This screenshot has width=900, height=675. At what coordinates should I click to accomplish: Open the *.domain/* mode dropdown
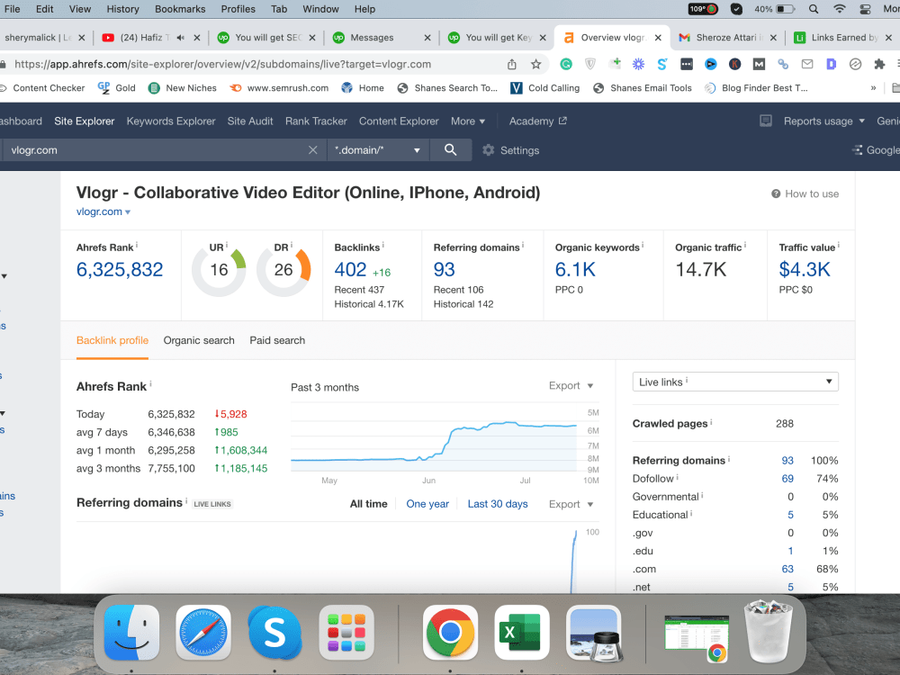tap(378, 150)
